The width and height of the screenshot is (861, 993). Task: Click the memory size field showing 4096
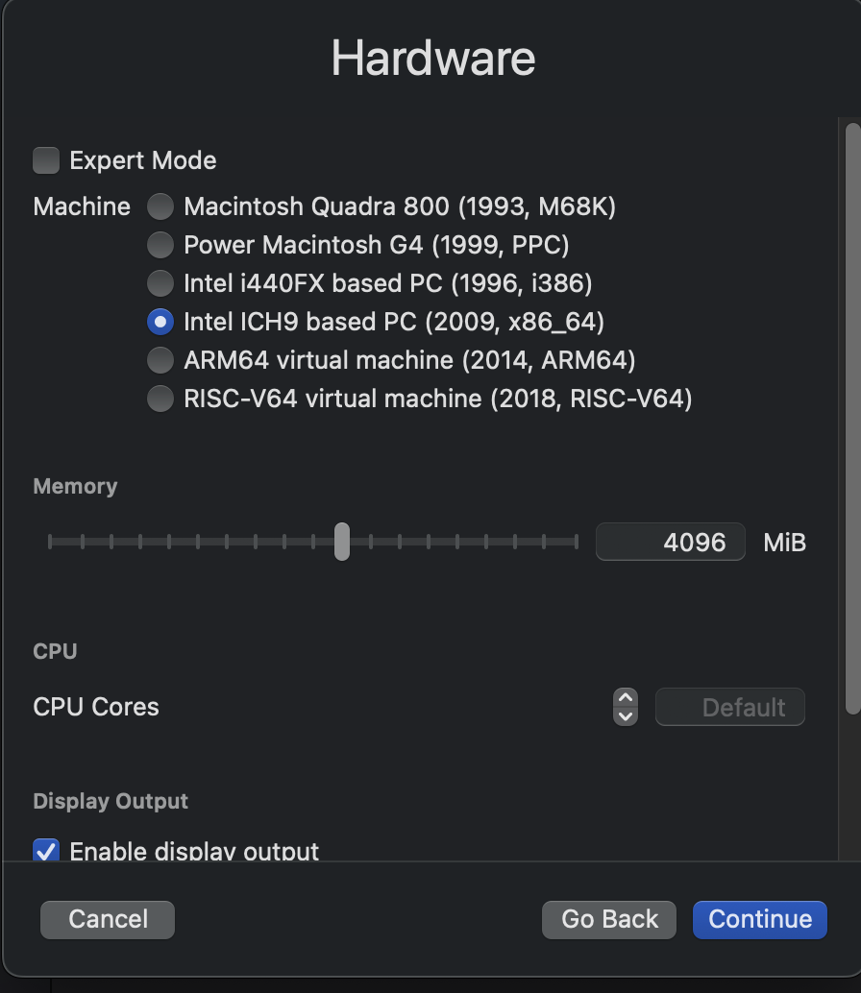tap(671, 543)
